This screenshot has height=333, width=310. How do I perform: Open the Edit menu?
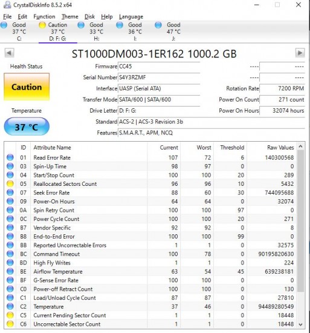point(22,16)
